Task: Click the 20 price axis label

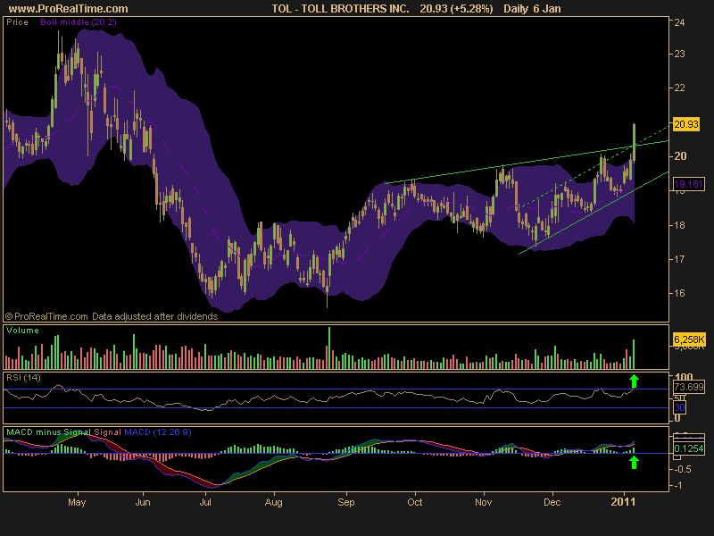Action: (x=680, y=155)
